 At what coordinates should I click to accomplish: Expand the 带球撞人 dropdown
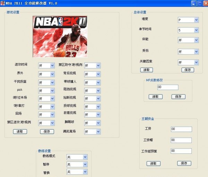click(93, 82)
